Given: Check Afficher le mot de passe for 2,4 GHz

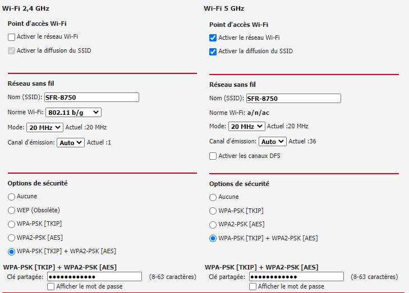Looking at the screenshot, I should tap(50, 286).
